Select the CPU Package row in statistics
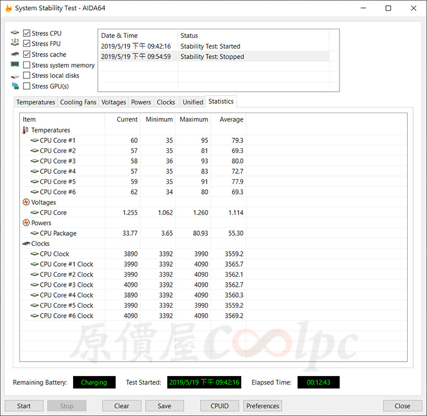The width and height of the screenshot is (427, 416). pyautogui.click(x=58, y=233)
